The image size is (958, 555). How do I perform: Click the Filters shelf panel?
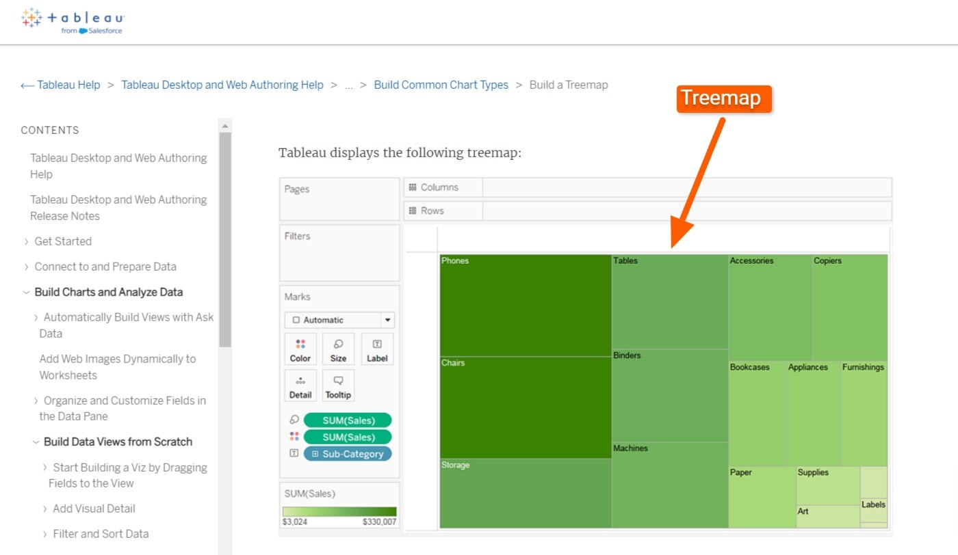tap(339, 253)
